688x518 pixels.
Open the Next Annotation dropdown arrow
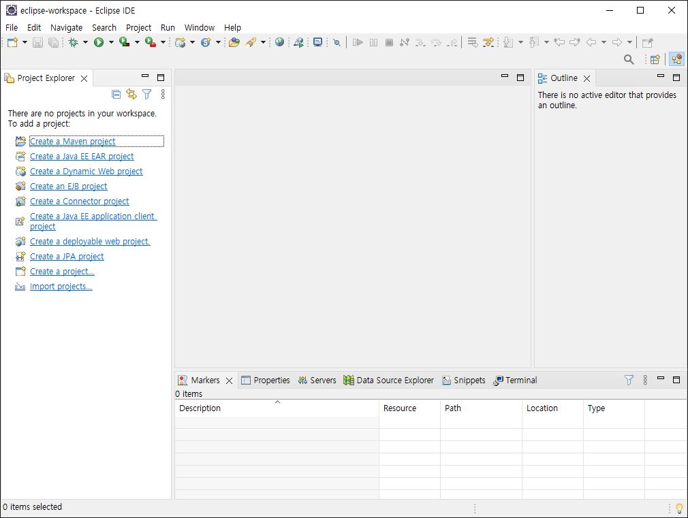point(521,43)
